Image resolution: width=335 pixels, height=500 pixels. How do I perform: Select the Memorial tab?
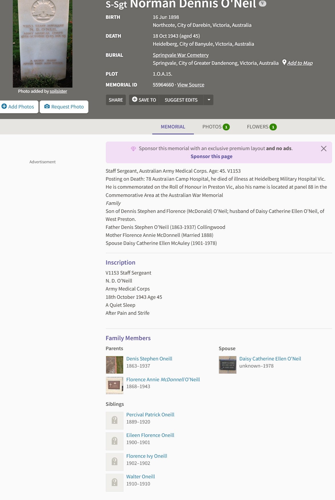pos(173,127)
